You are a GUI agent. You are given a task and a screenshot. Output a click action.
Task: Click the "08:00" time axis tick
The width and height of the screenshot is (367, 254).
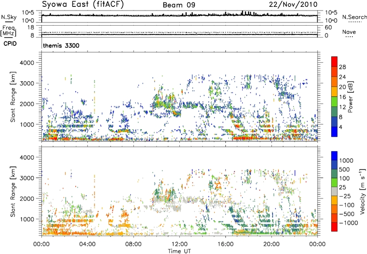point(133,244)
